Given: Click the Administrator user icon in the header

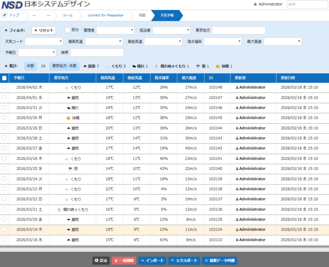Looking at the screenshot, I should 255,4.
